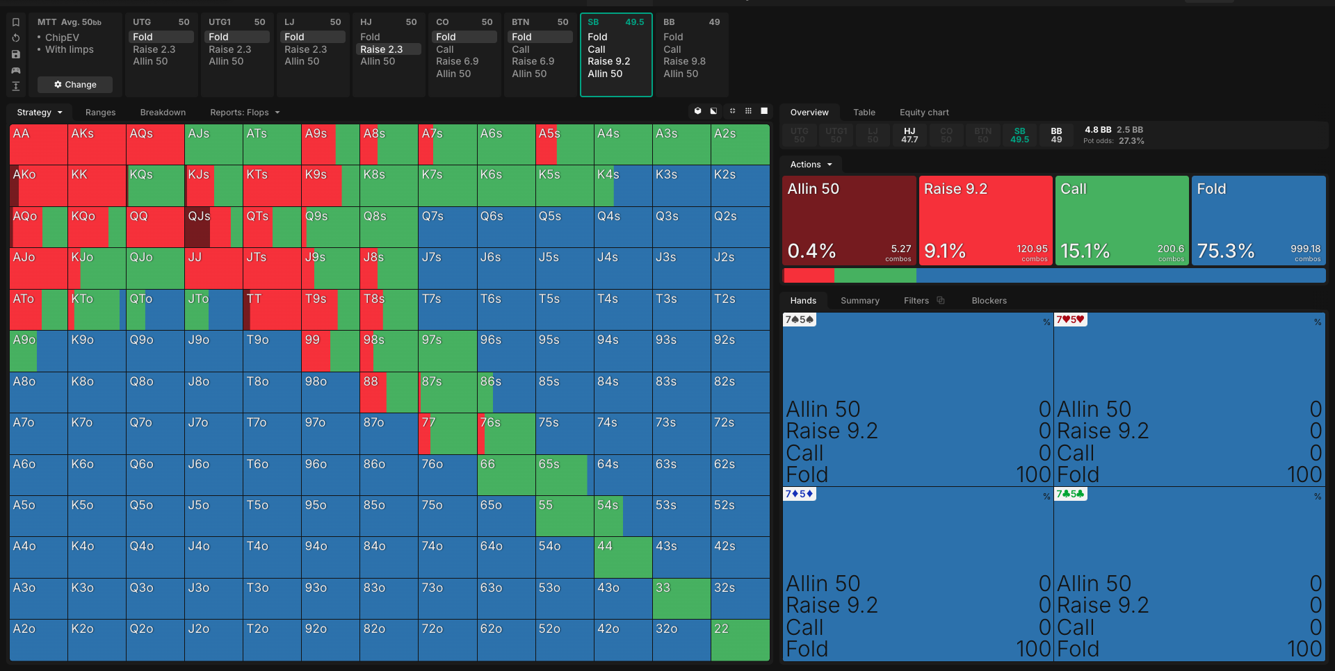
Task: Click percent icon on 7♥5♥ hand card
Action: [x=1318, y=322]
